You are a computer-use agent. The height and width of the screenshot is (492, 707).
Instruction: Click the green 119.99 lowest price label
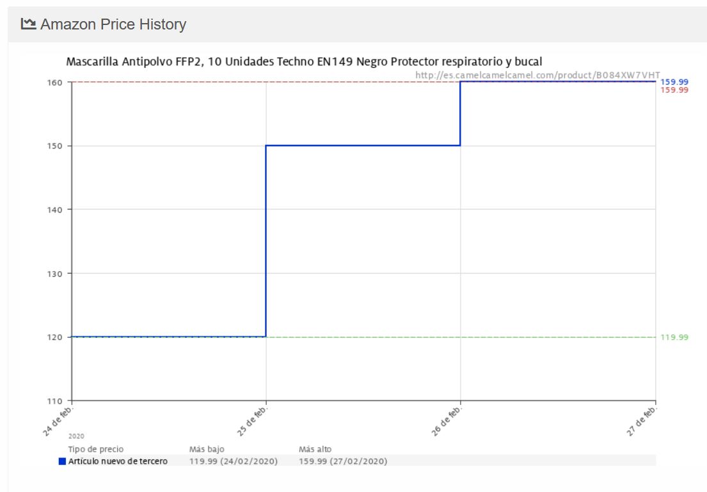[674, 337]
